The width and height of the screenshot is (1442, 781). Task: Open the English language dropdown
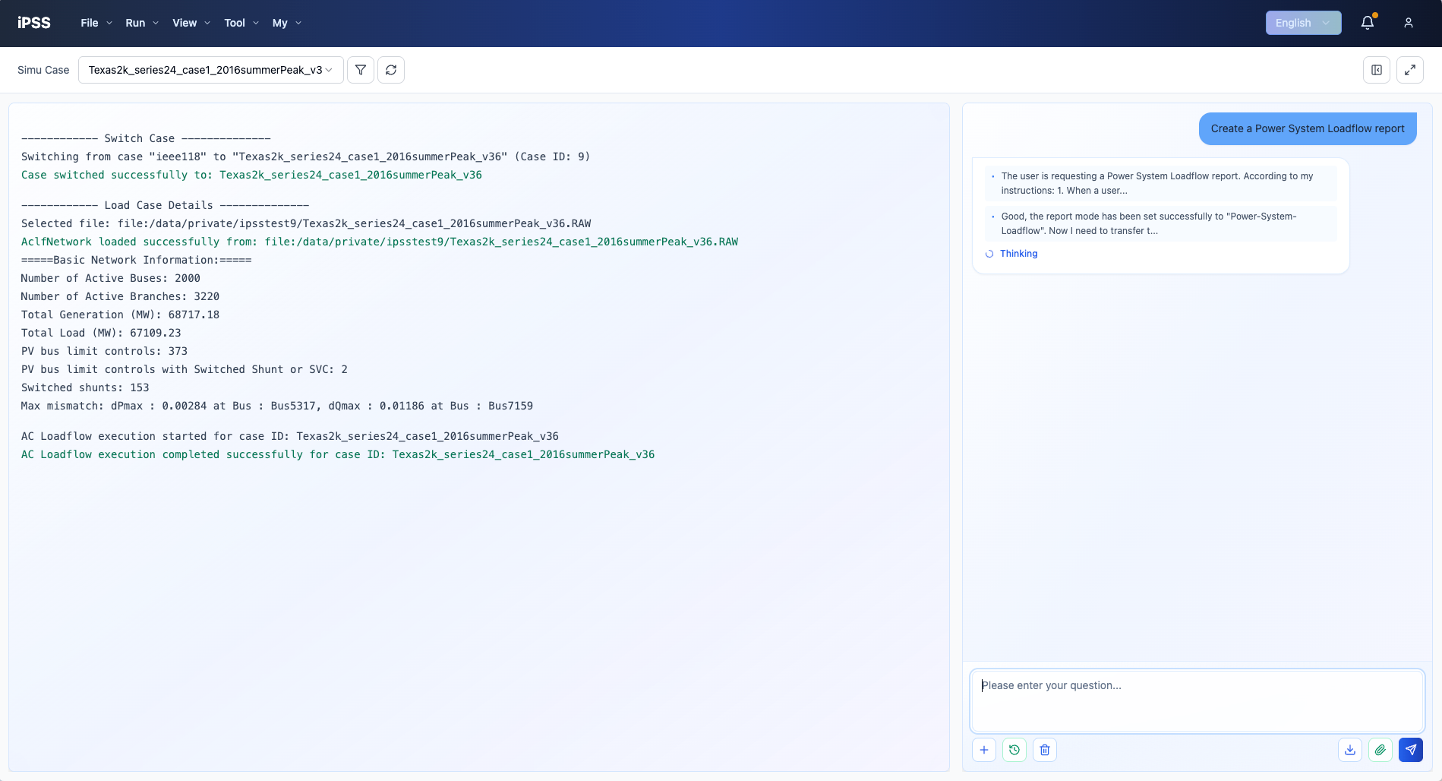[1303, 23]
